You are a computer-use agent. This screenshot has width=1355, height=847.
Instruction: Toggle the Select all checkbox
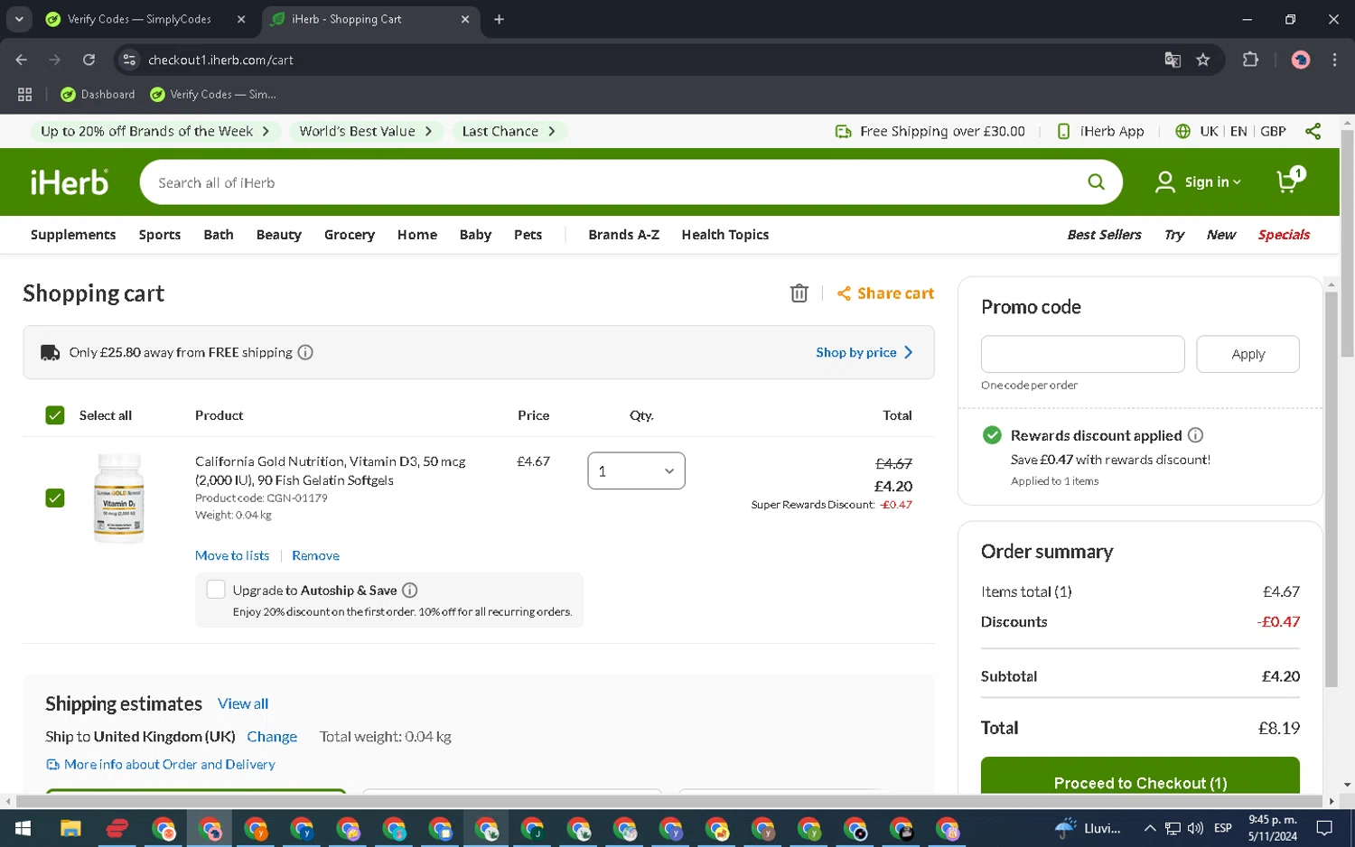coord(55,415)
